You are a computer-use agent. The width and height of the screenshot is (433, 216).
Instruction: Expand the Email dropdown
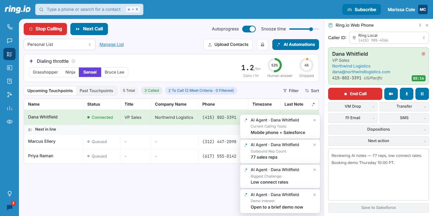[x=353, y=118]
